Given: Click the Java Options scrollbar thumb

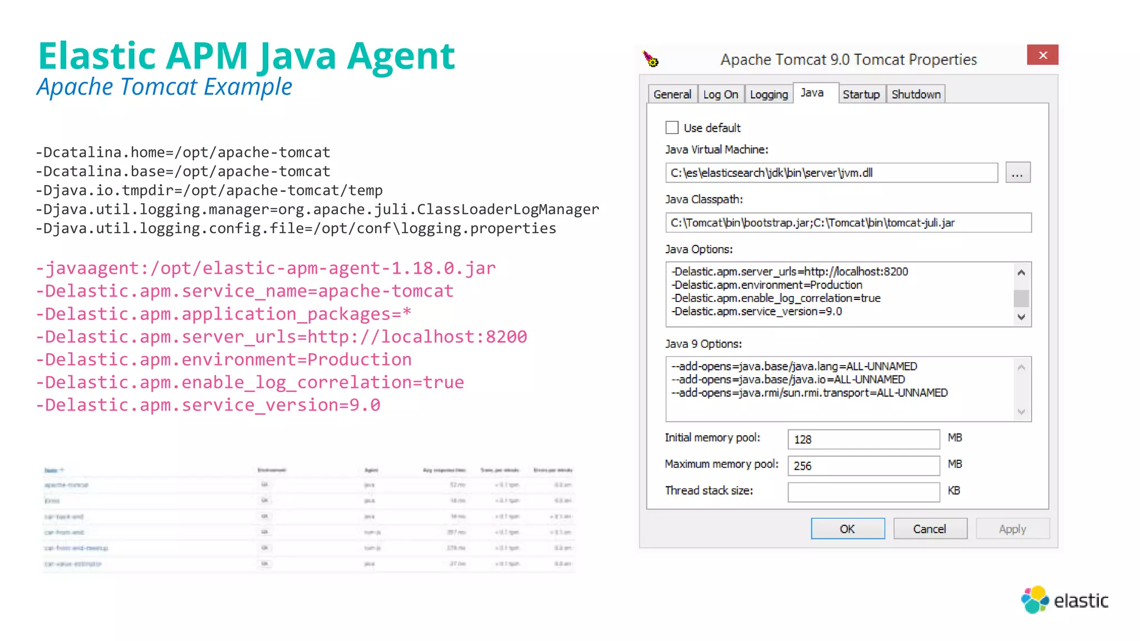Looking at the screenshot, I should [x=1021, y=298].
